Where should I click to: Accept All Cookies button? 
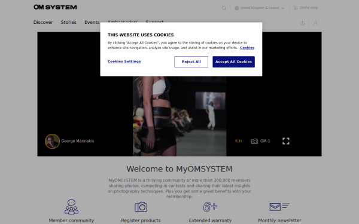tap(233, 62)
